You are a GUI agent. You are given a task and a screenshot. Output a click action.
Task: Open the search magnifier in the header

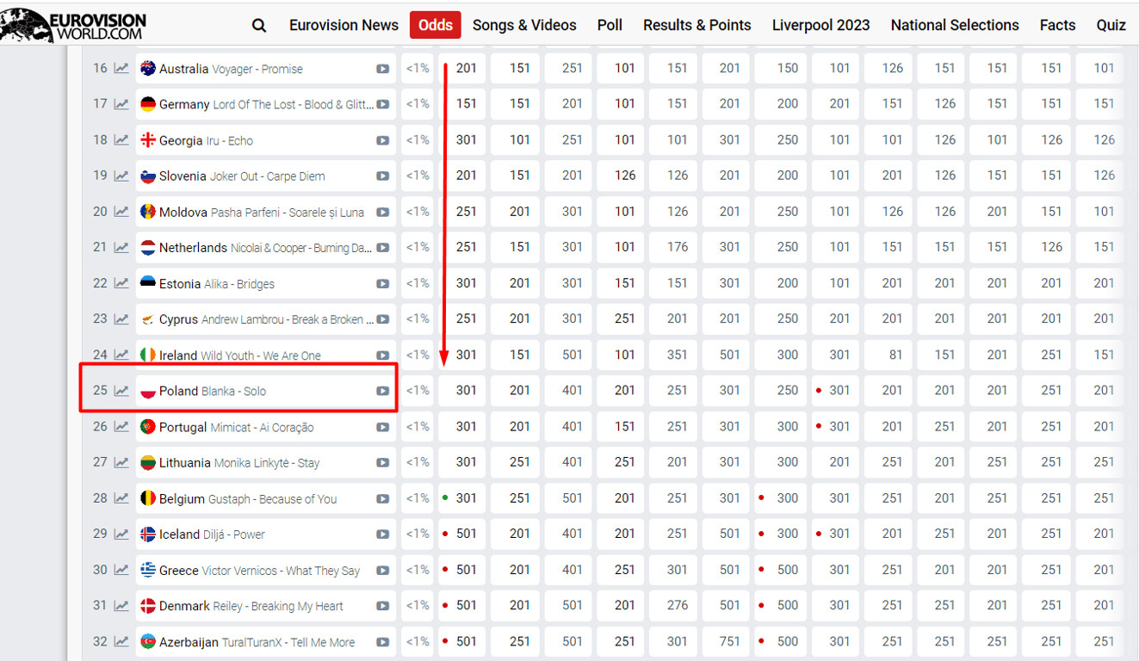(x=259, y=25)
